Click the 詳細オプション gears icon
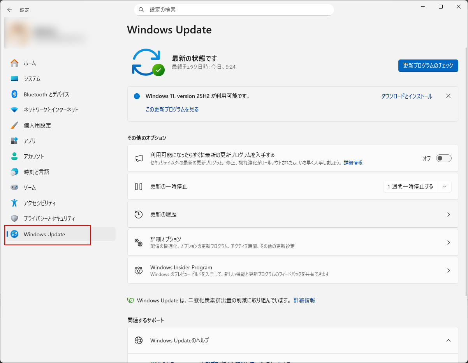This screenshot has width=468, height=363. pos(139,243)
